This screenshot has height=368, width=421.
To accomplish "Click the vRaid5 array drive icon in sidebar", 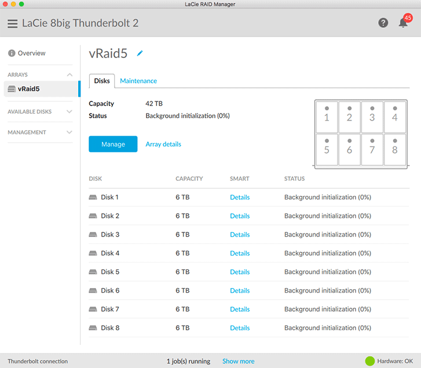I will coord(12,89).
